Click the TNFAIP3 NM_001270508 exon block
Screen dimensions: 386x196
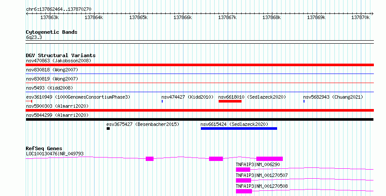(x=244, y=191)
